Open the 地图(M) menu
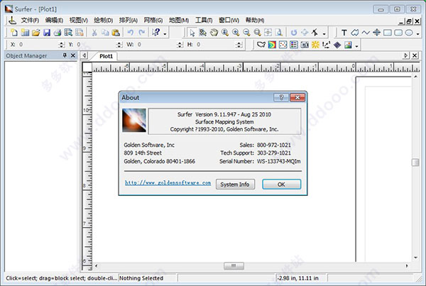This screenshot has height=286, width=426. click(179, 20)
